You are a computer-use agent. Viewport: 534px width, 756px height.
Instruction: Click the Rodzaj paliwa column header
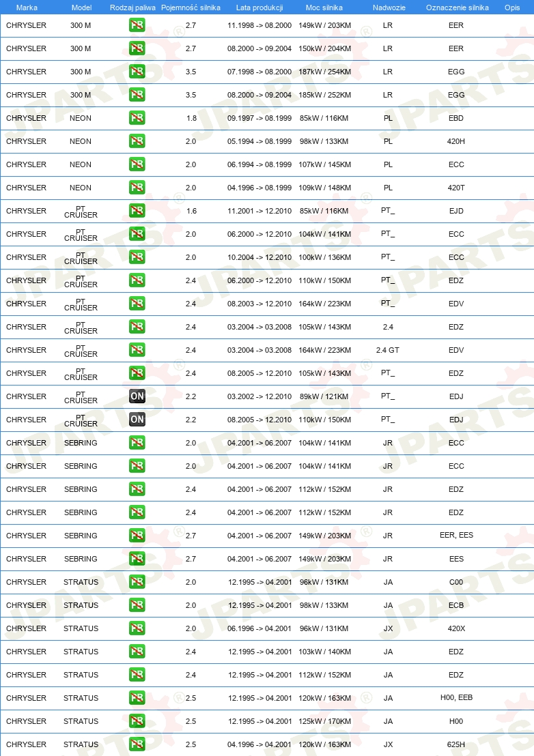[132, 8]
